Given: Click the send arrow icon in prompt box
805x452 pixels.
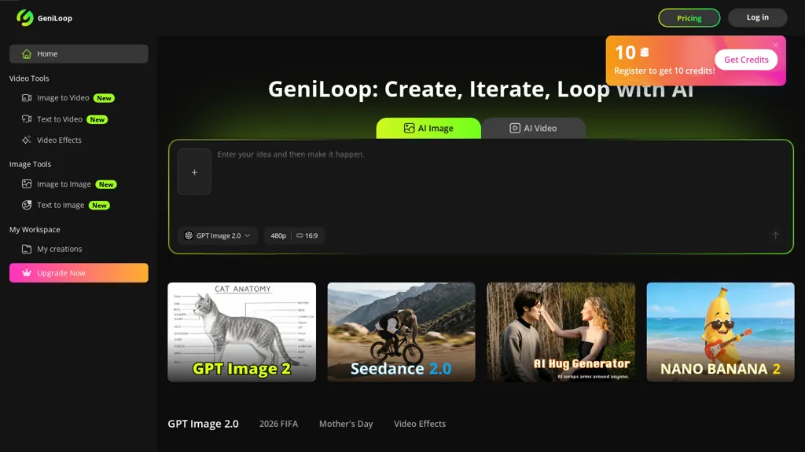Looking at the screenshot, I should [x=775, y=235].
